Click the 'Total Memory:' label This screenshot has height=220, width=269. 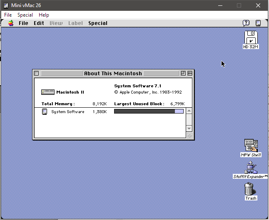point(58,104)
